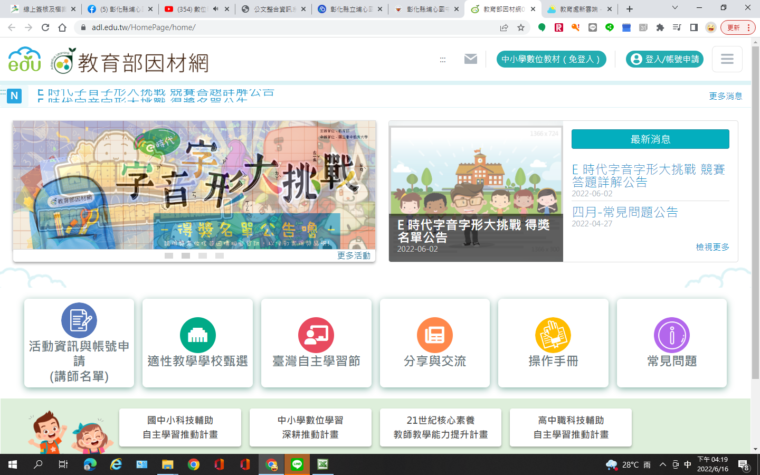Open 更多消息 link
Screen dimensions: 760x475
(x=725, y=96)
